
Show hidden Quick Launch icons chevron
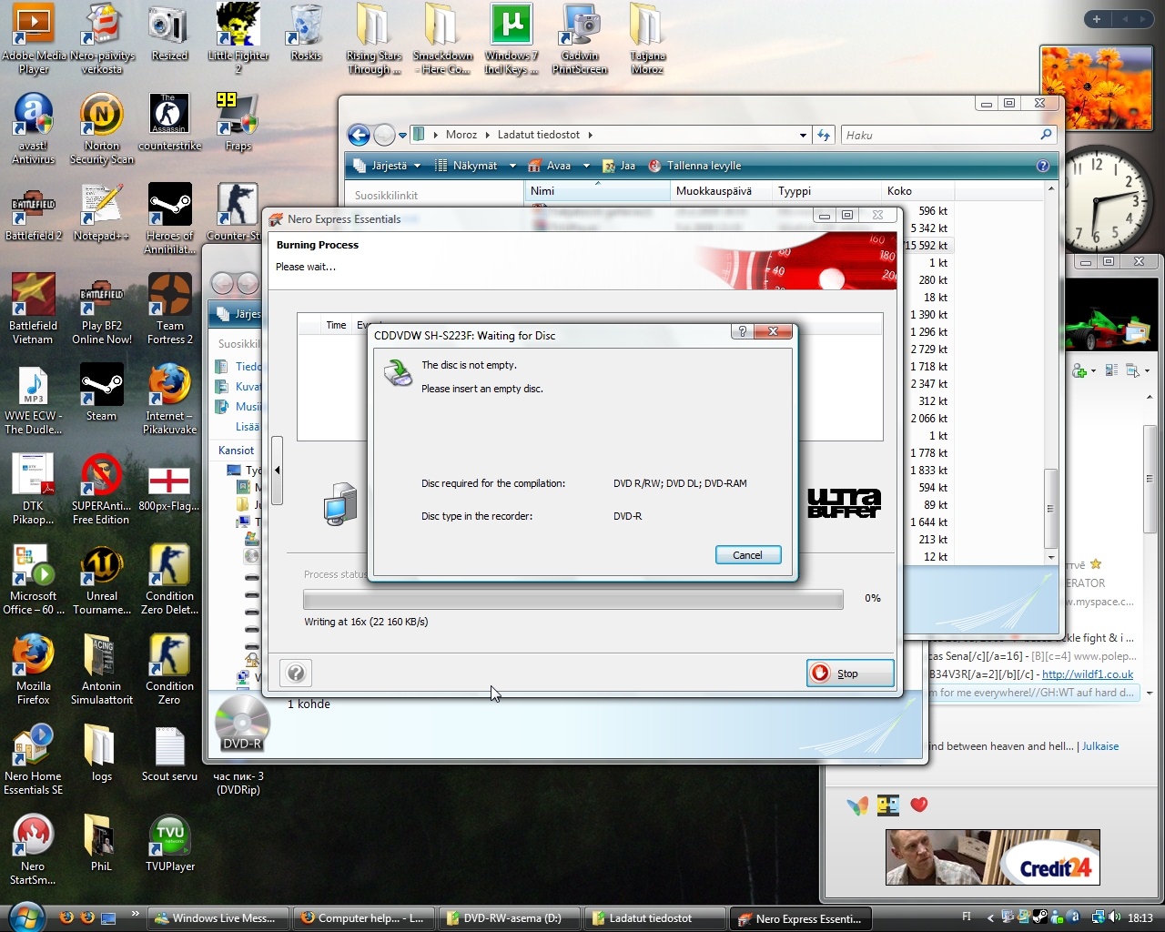click(x=136, y=914)
